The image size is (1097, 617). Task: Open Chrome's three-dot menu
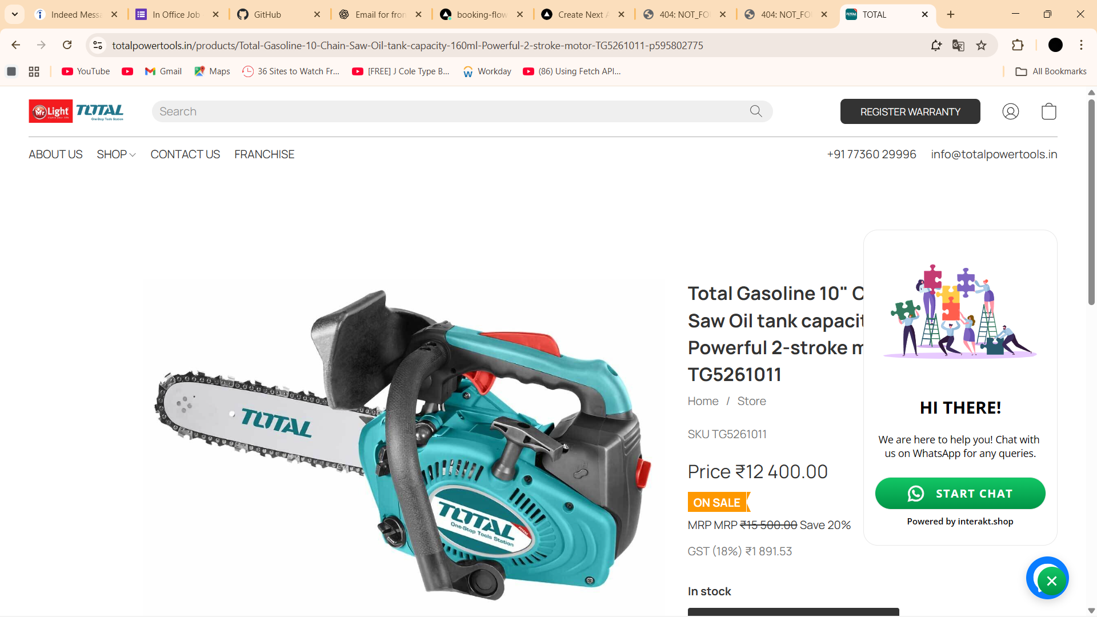pos(1081,45)
